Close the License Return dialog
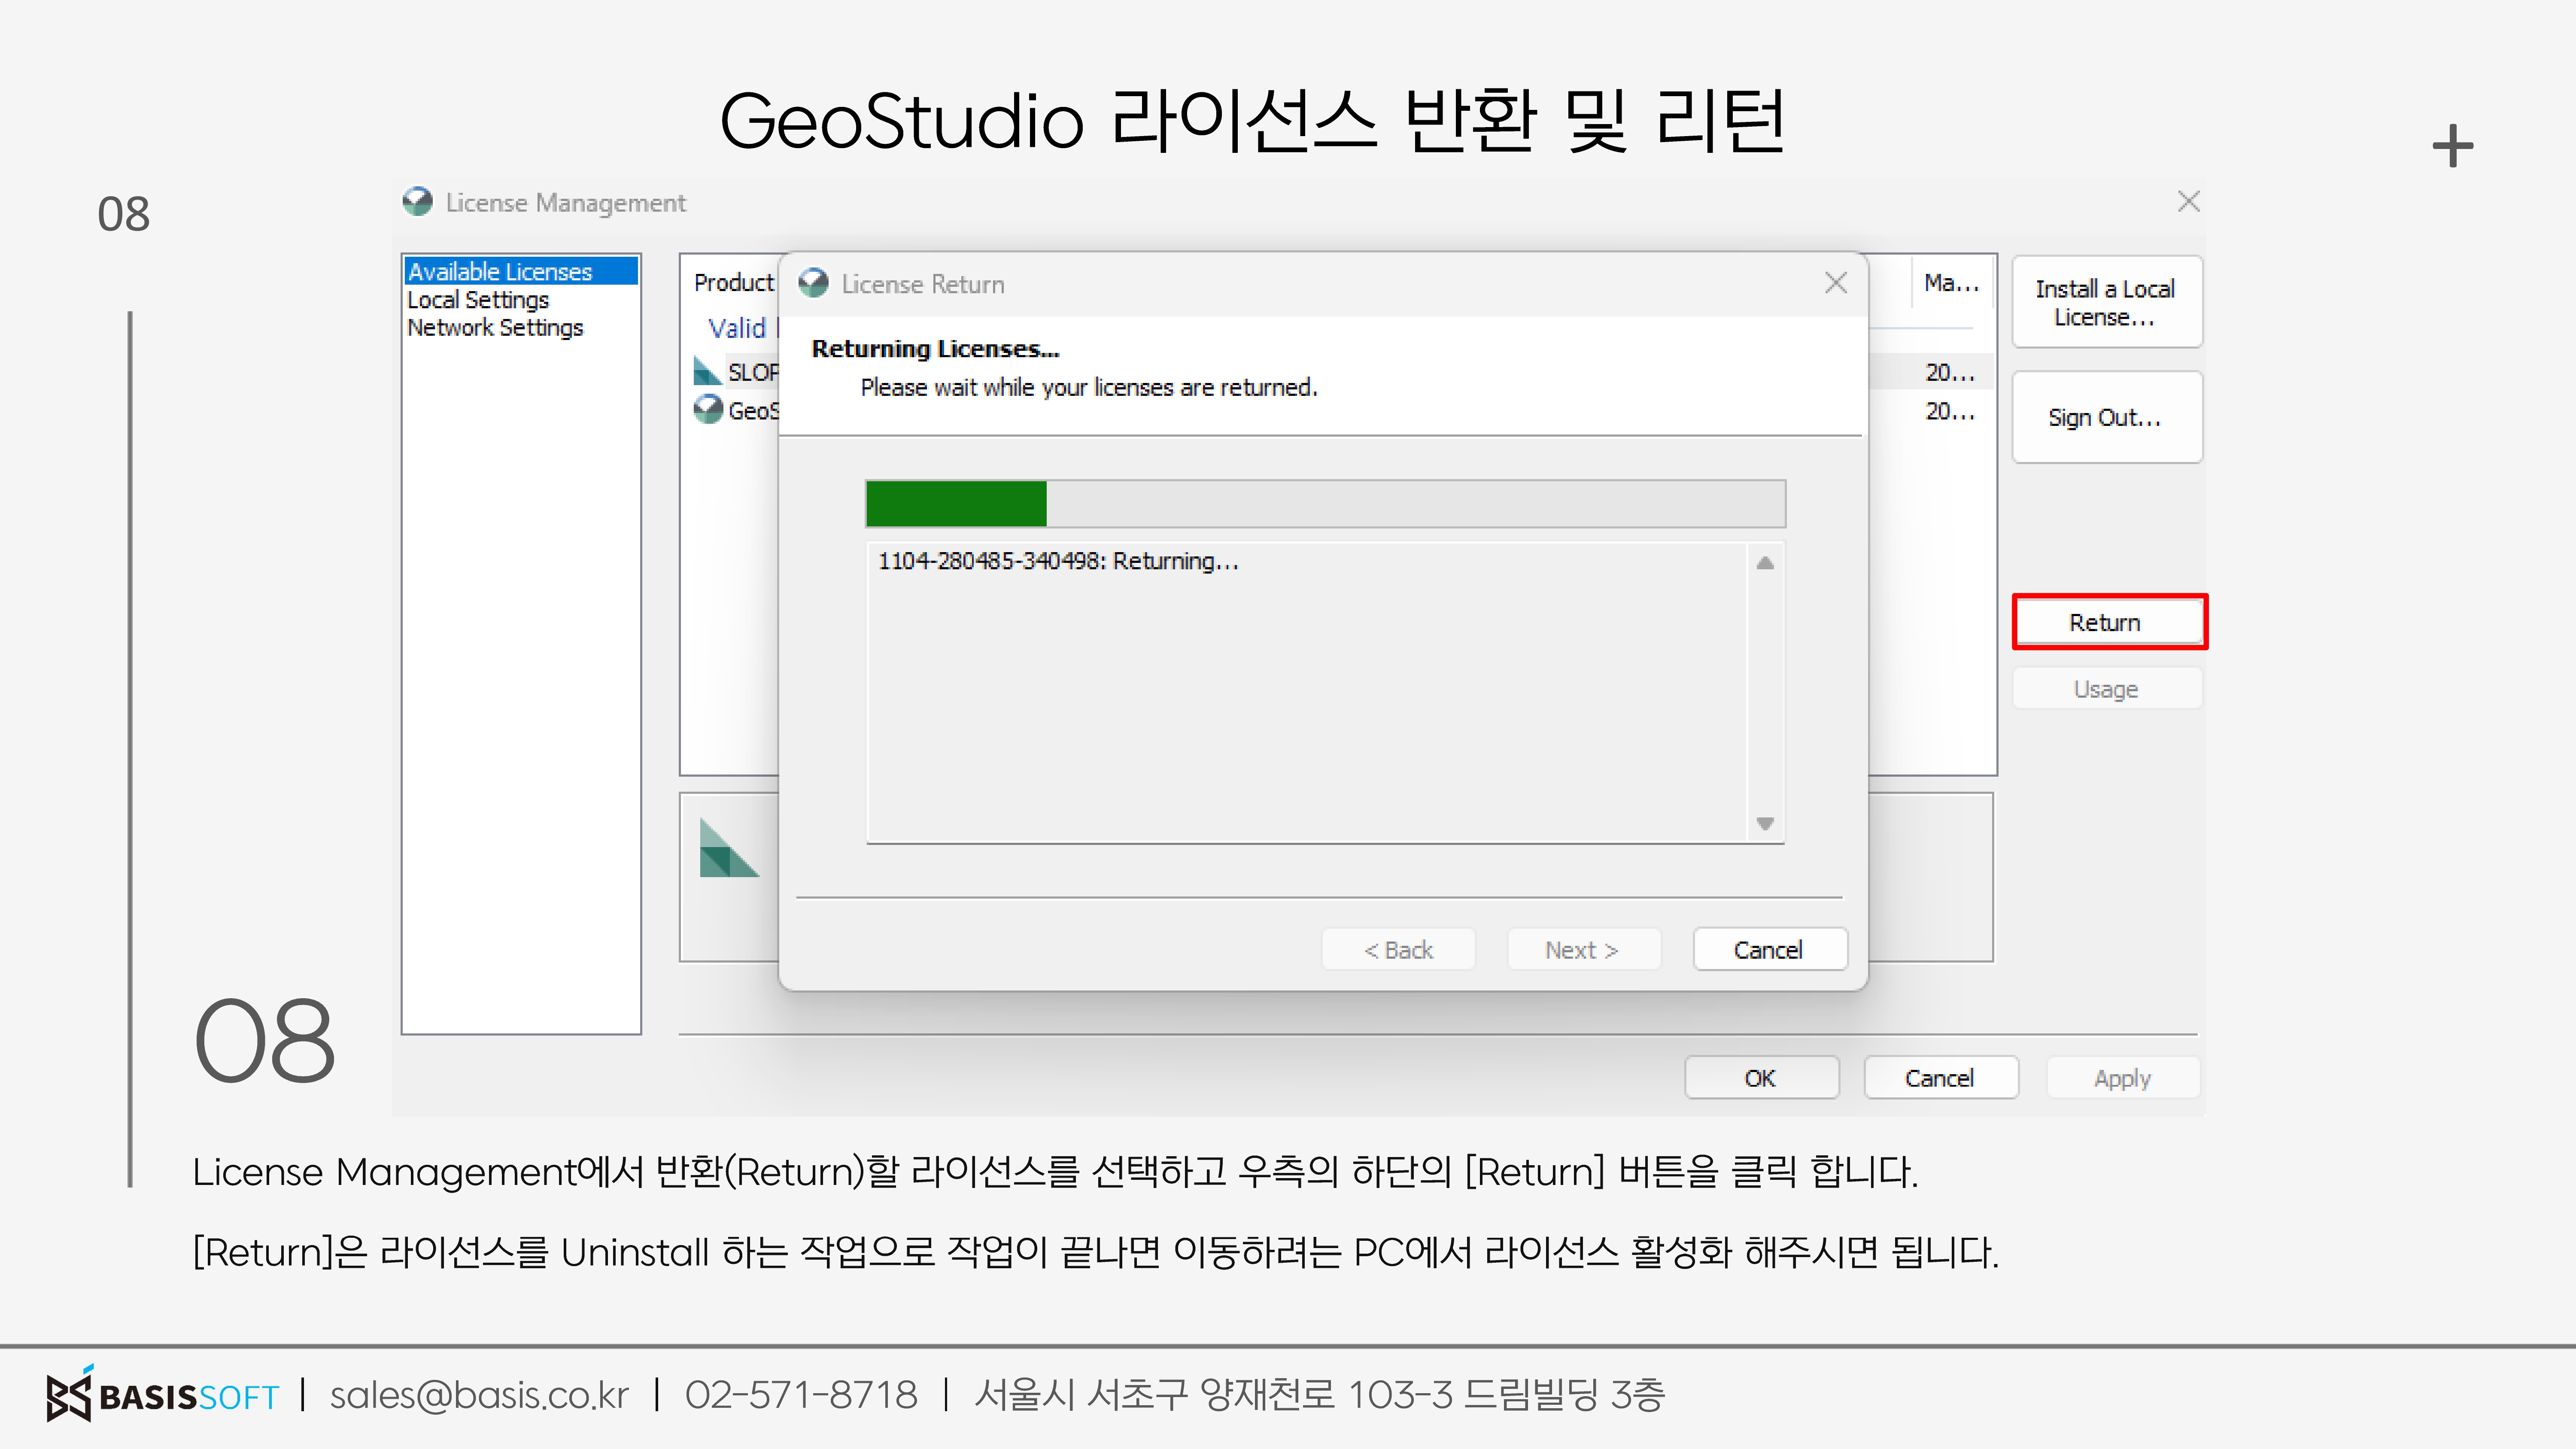The image size is (2576, 1449). (x=1835, y=283)
